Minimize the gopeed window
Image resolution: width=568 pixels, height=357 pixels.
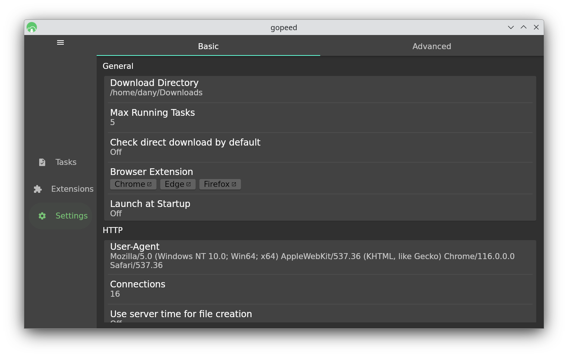[511, 27]
